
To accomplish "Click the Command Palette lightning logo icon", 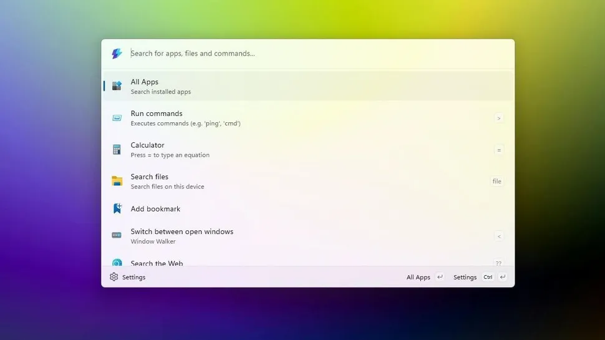I will (x=117, y=54).
